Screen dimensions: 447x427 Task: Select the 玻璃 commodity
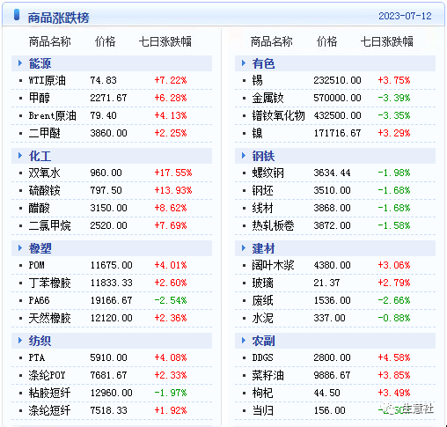click(x=262, y=283)
